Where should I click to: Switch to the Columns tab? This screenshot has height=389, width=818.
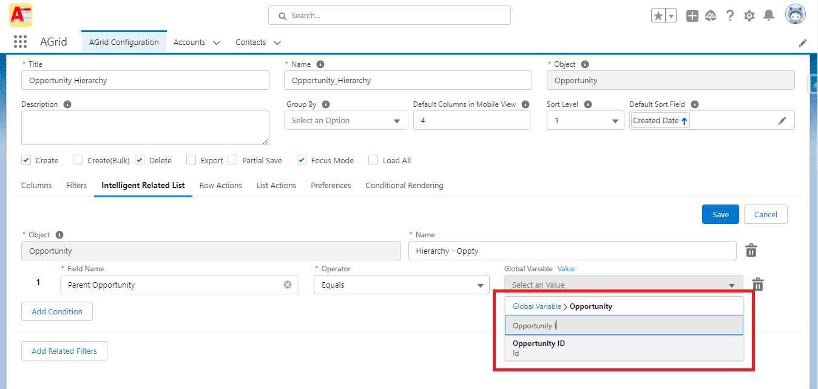pyautogui.click(x=36, y=186)
